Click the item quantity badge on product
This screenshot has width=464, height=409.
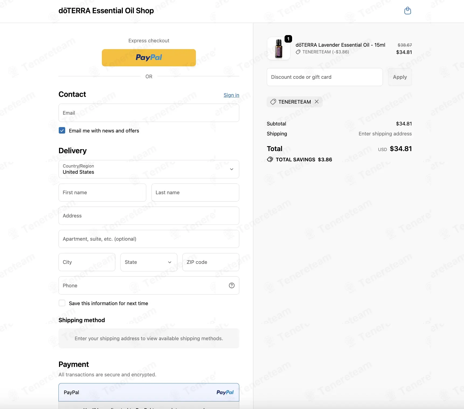288,39
